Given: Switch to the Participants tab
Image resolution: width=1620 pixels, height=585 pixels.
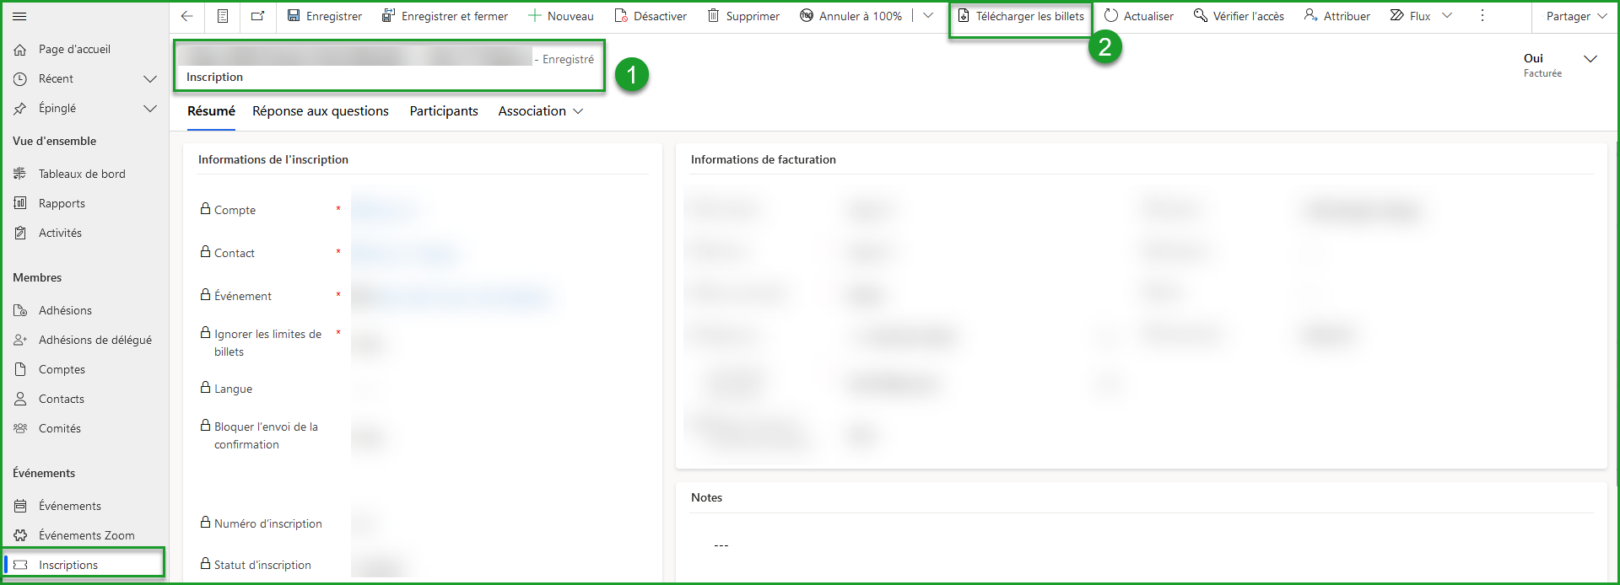Looking at the screenshot, I should [x=444, y=111].
